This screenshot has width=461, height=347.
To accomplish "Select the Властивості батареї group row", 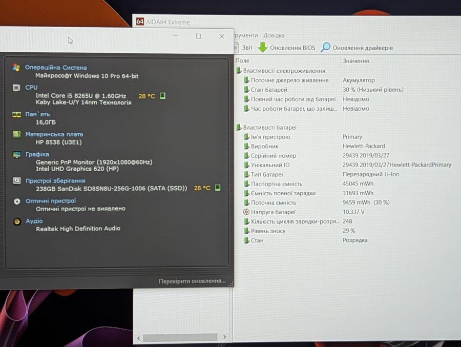I will [x=267, y=128].
